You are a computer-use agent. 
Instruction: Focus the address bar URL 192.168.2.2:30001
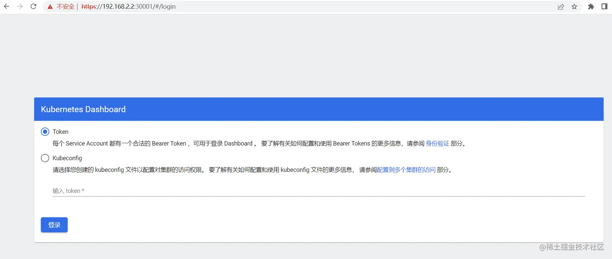coord(128,6)
